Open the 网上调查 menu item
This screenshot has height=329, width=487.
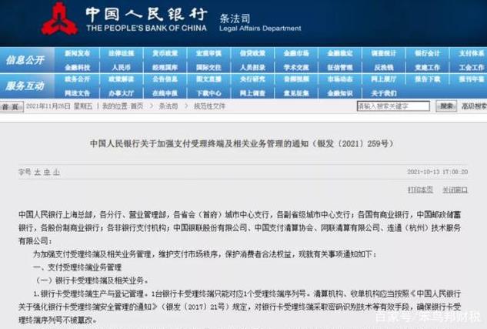[252, 93]
